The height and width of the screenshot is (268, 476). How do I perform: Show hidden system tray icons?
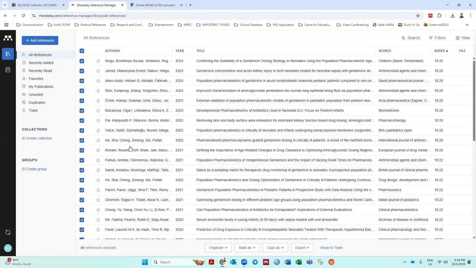[405, 262]
